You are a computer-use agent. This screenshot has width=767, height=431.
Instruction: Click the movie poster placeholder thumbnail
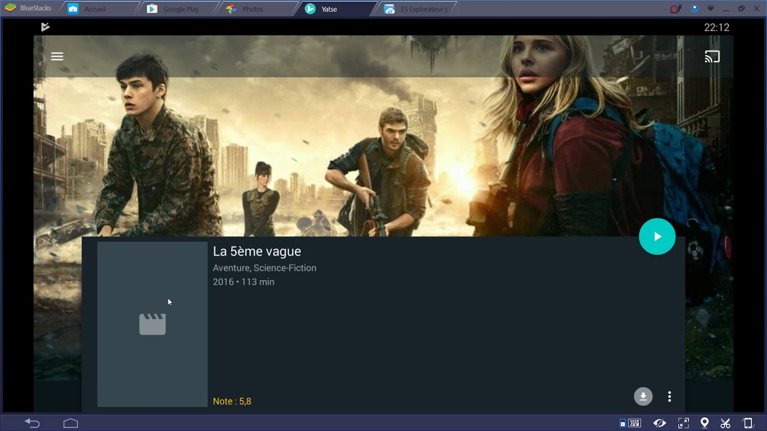[152, 324]
